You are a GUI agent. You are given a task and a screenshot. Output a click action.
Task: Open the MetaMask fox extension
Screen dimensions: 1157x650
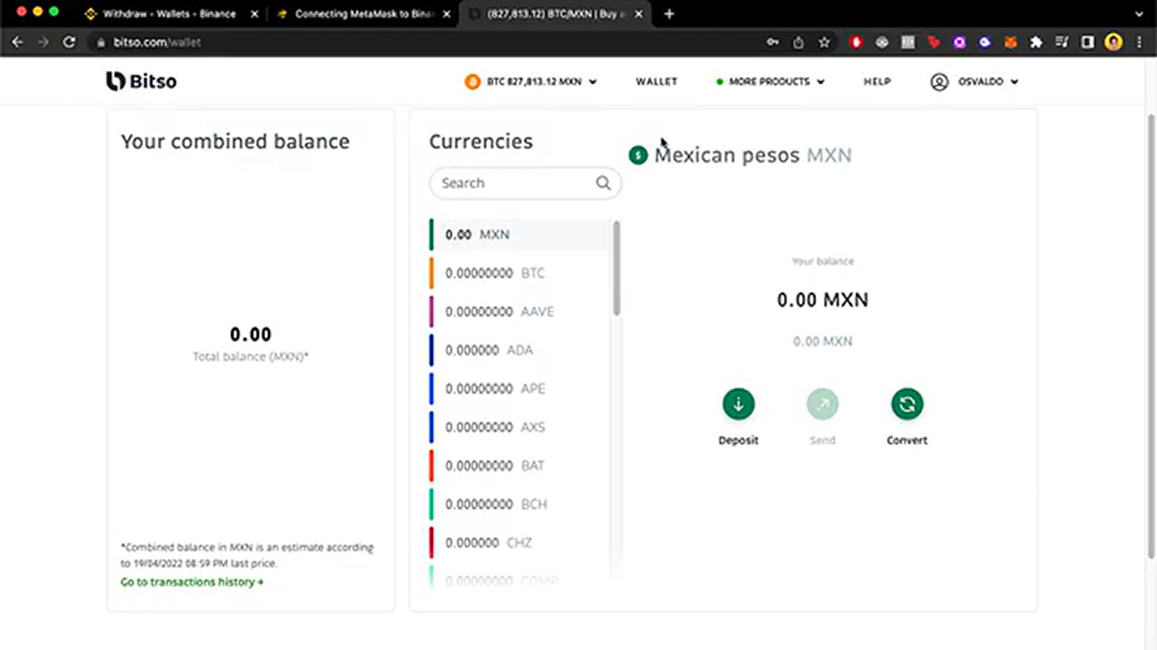pyautogui.click(x=1011, y=42)
